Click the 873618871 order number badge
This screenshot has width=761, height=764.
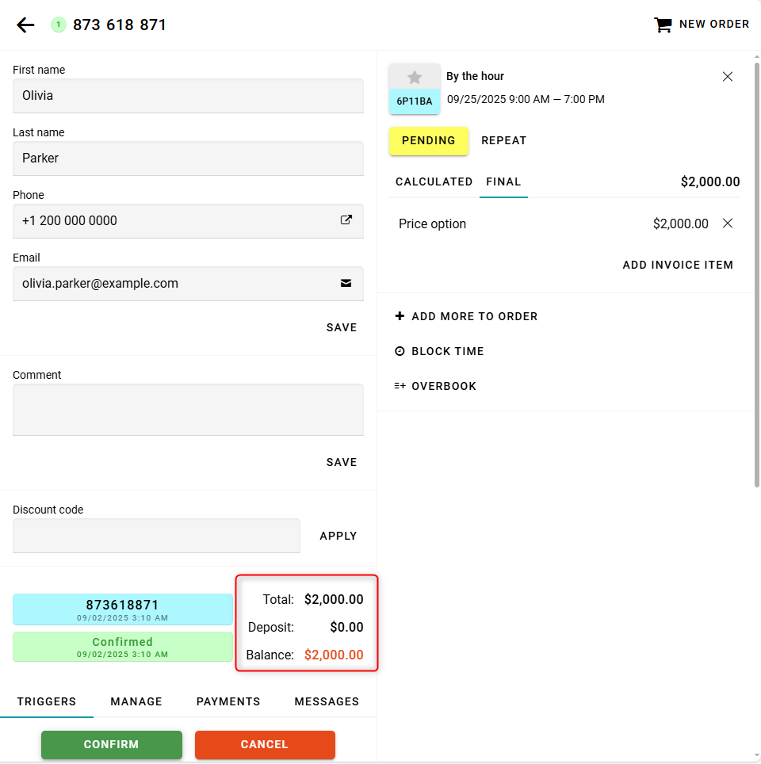pyautogui.click(x=122, y=609)
